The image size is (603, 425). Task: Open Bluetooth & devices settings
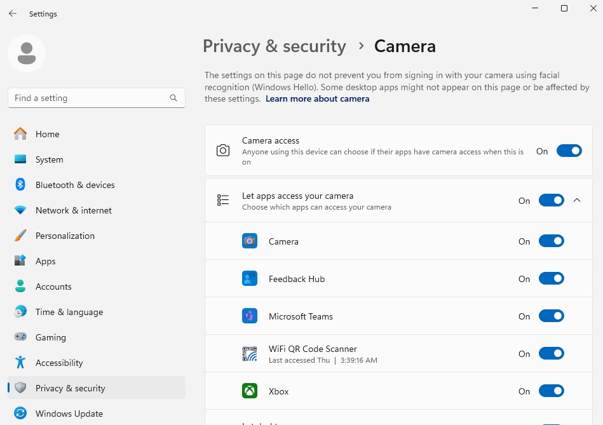point(75,185)
